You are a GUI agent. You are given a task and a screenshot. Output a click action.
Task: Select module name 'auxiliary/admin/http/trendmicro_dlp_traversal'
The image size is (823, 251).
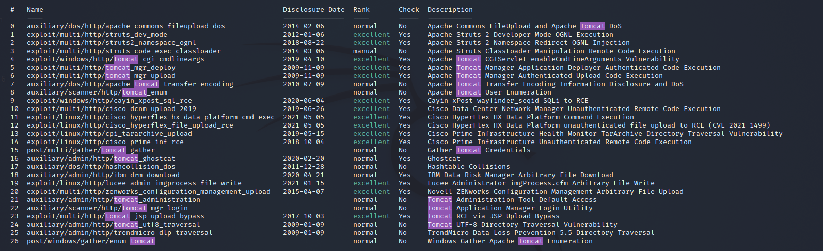[x=120, y=233]
